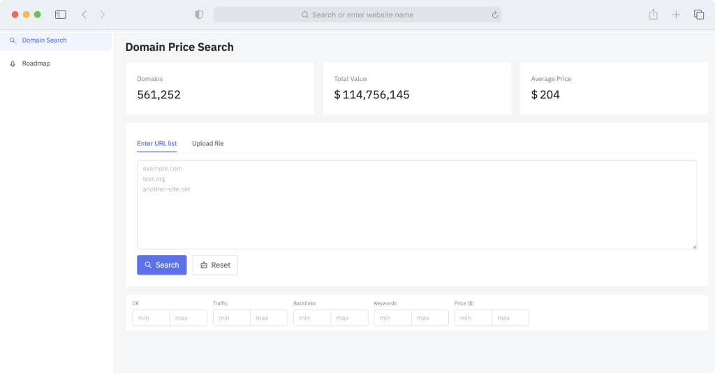
Task: Click the Reset button
Action: tap(215, 265)
